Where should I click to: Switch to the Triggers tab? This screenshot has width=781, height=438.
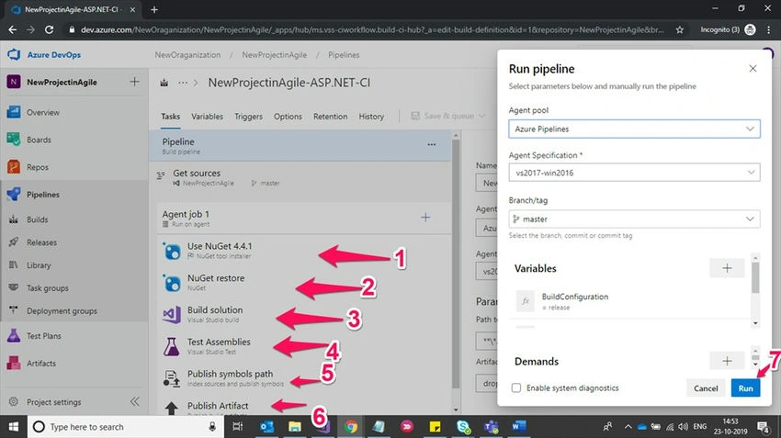pos(249,117)
